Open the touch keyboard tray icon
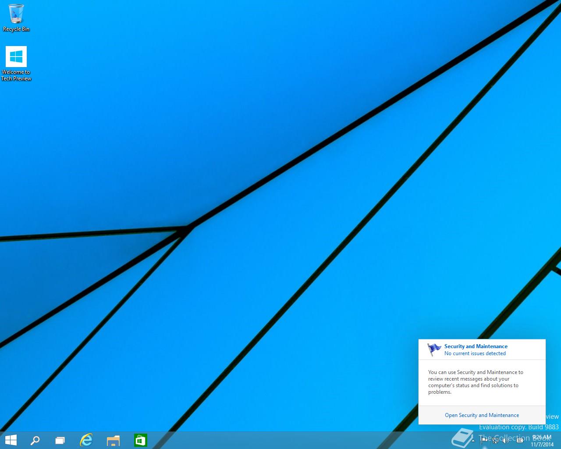This screenshot has width=561, height=449. tap(520, 440)
